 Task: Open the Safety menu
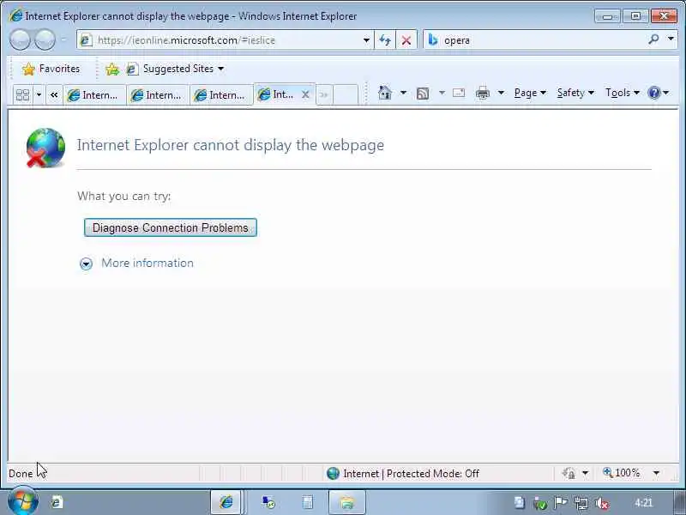coord(575,93)
